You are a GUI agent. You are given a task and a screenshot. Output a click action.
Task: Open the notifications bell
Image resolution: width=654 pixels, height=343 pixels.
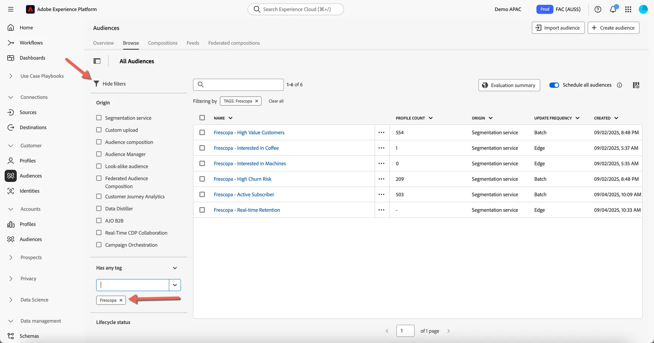coord(613,9)
